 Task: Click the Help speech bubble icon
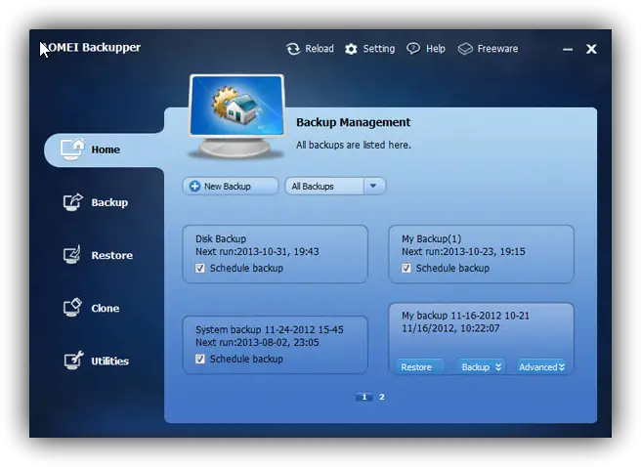[x=413, y=49]
